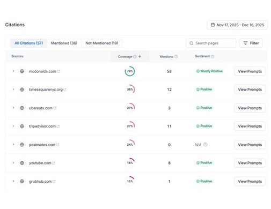Expand the youtube.com row
Screen dimensions: 271x209
(13, 163)
